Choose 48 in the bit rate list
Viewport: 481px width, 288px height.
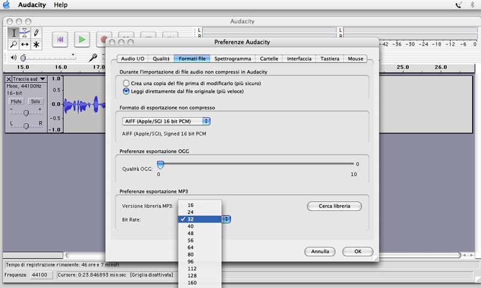[200, 233]
